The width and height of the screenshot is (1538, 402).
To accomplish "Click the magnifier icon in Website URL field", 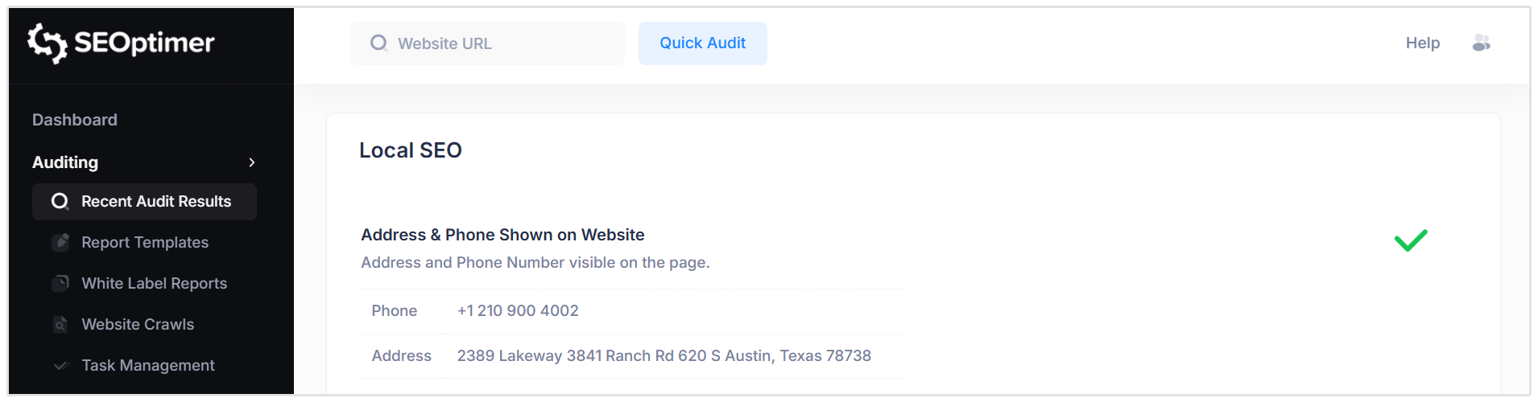I will pos(378,43).
